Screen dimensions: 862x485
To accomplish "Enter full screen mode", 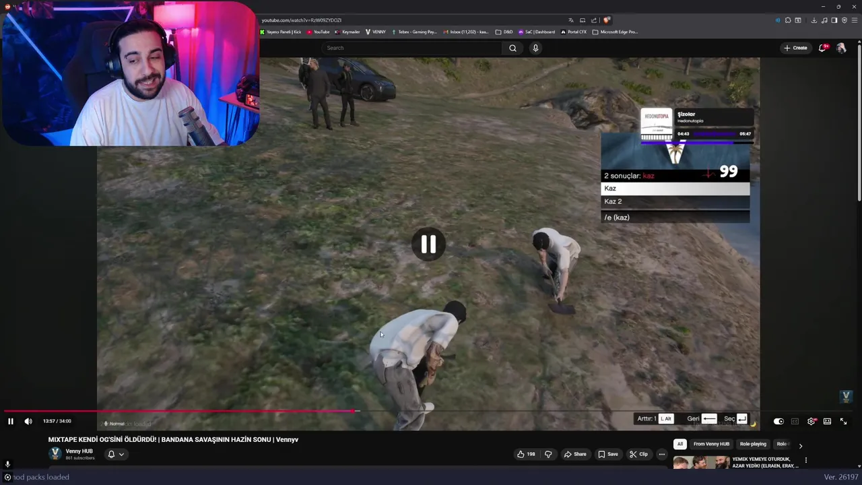I will pos(843,421).
